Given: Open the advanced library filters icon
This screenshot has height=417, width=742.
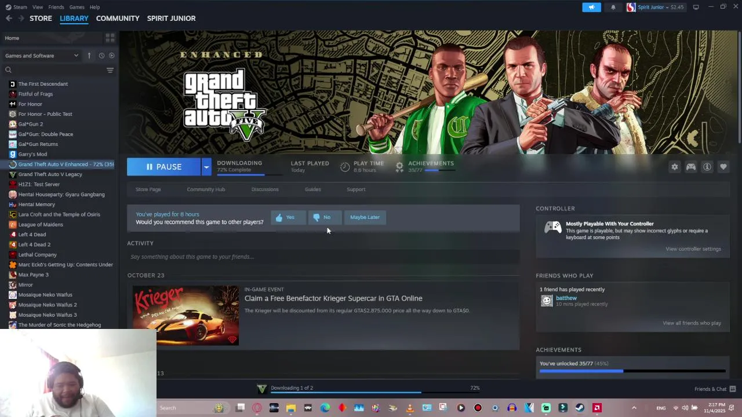Looking at the screenshot, I should [x=110, y=70].
